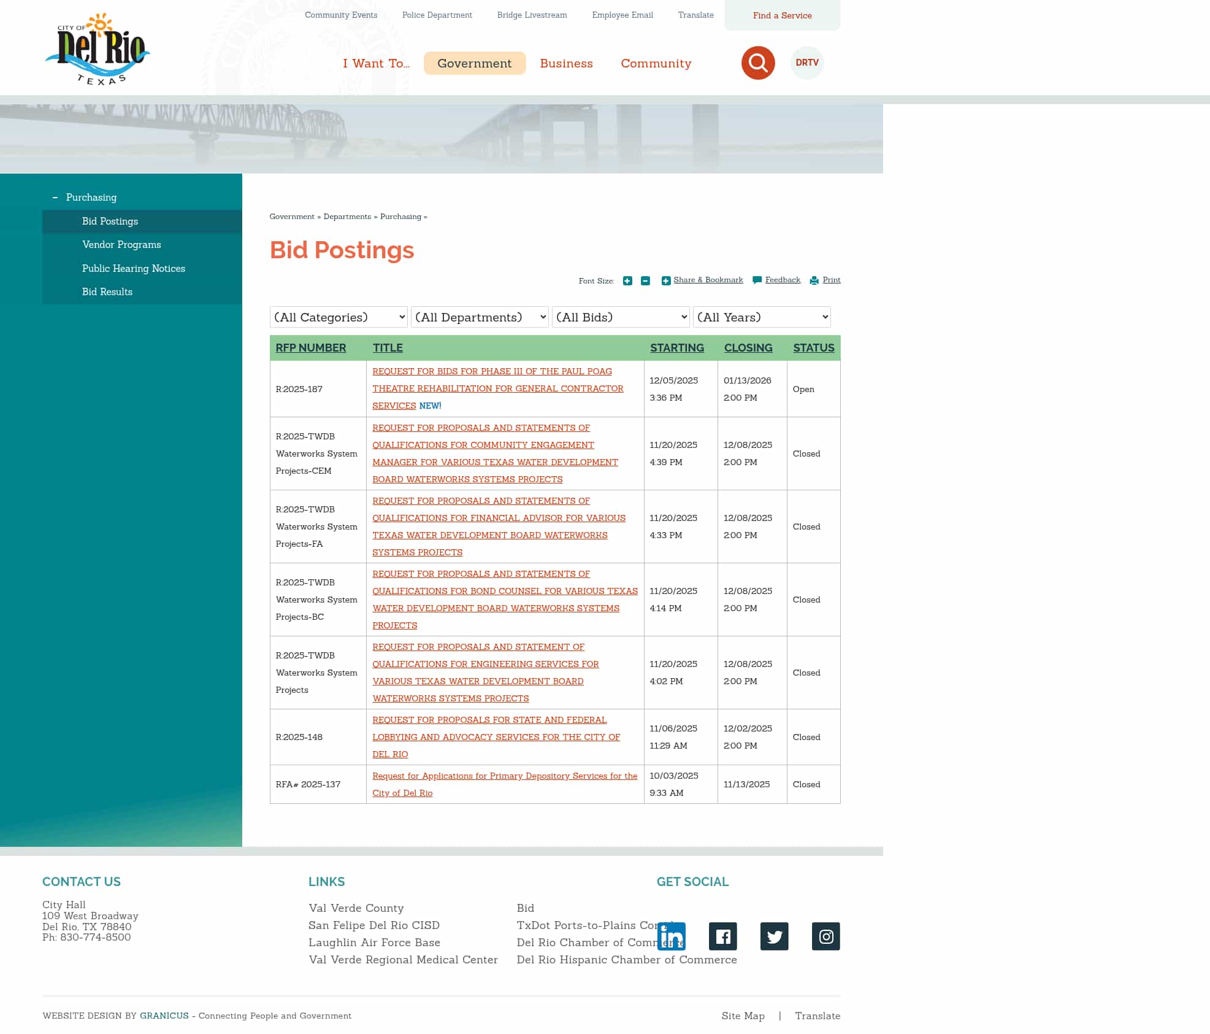Open the Feedback option

(783, 280)
